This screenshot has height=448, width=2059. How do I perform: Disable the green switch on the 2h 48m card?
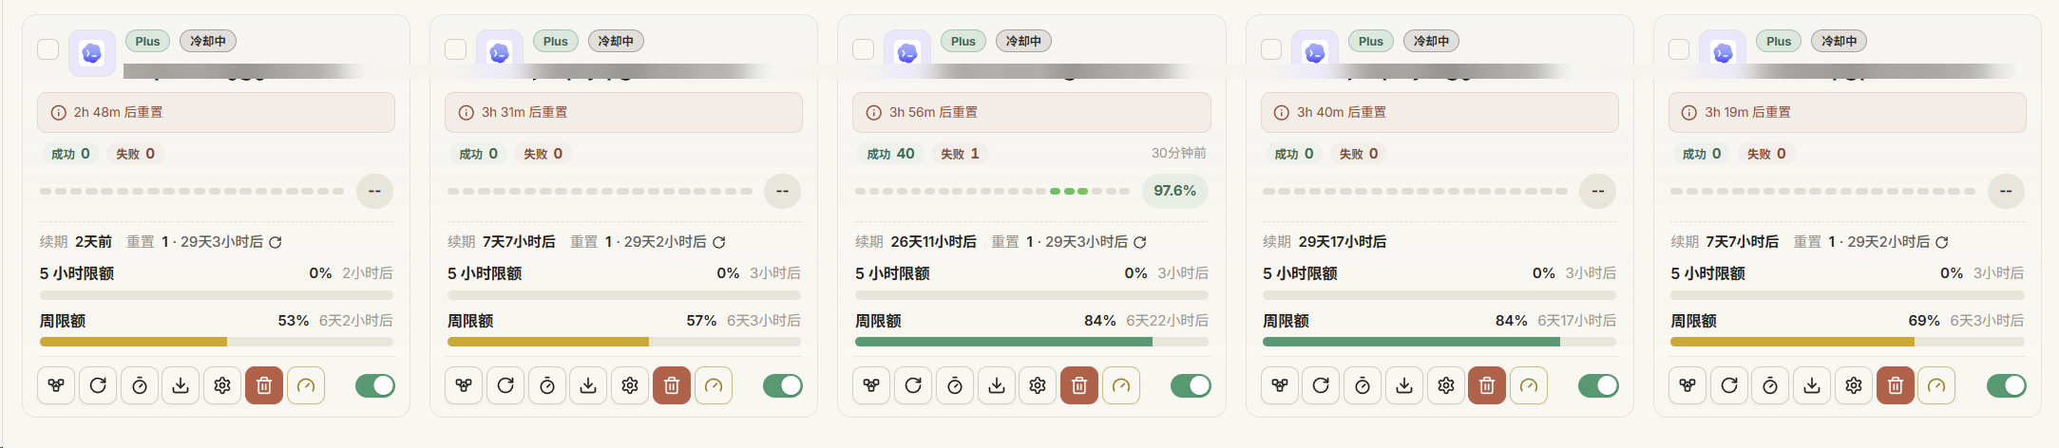(375, 385)
